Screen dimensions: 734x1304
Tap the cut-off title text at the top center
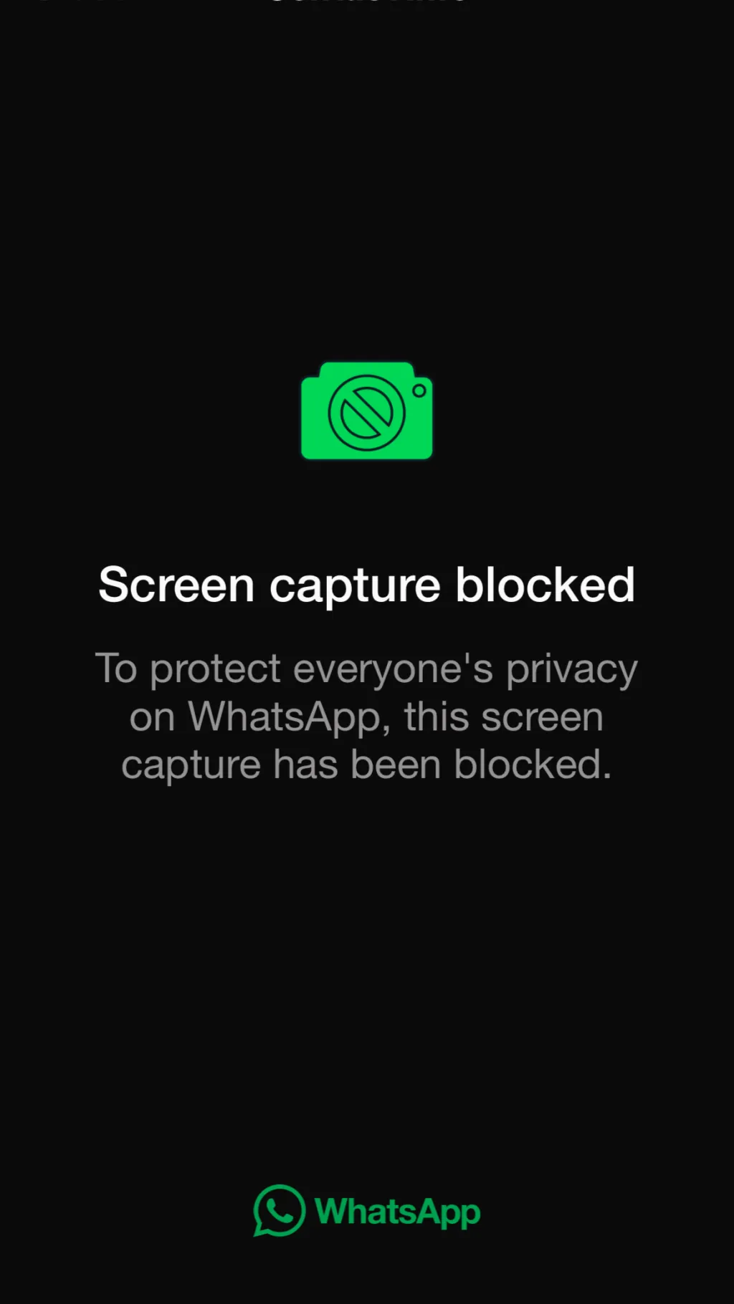coord(367,2)
